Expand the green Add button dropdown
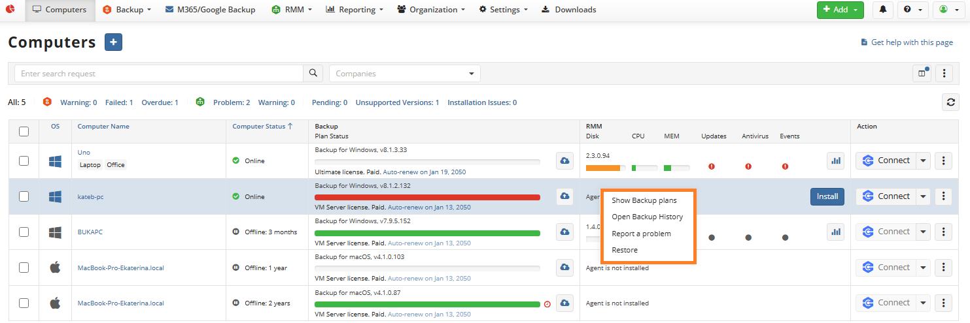The width and height of the screenshot is (970, 323). (856, 10)
